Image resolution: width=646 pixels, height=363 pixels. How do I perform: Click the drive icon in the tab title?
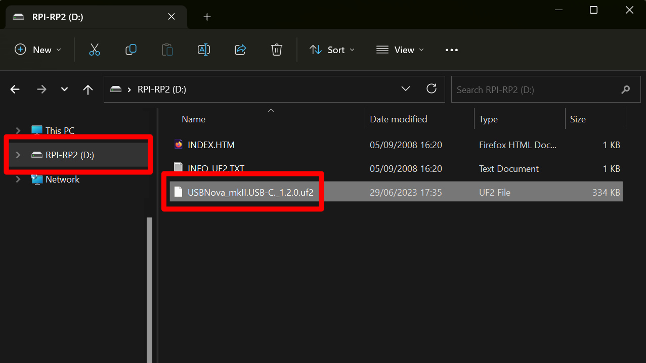point(19,17)
